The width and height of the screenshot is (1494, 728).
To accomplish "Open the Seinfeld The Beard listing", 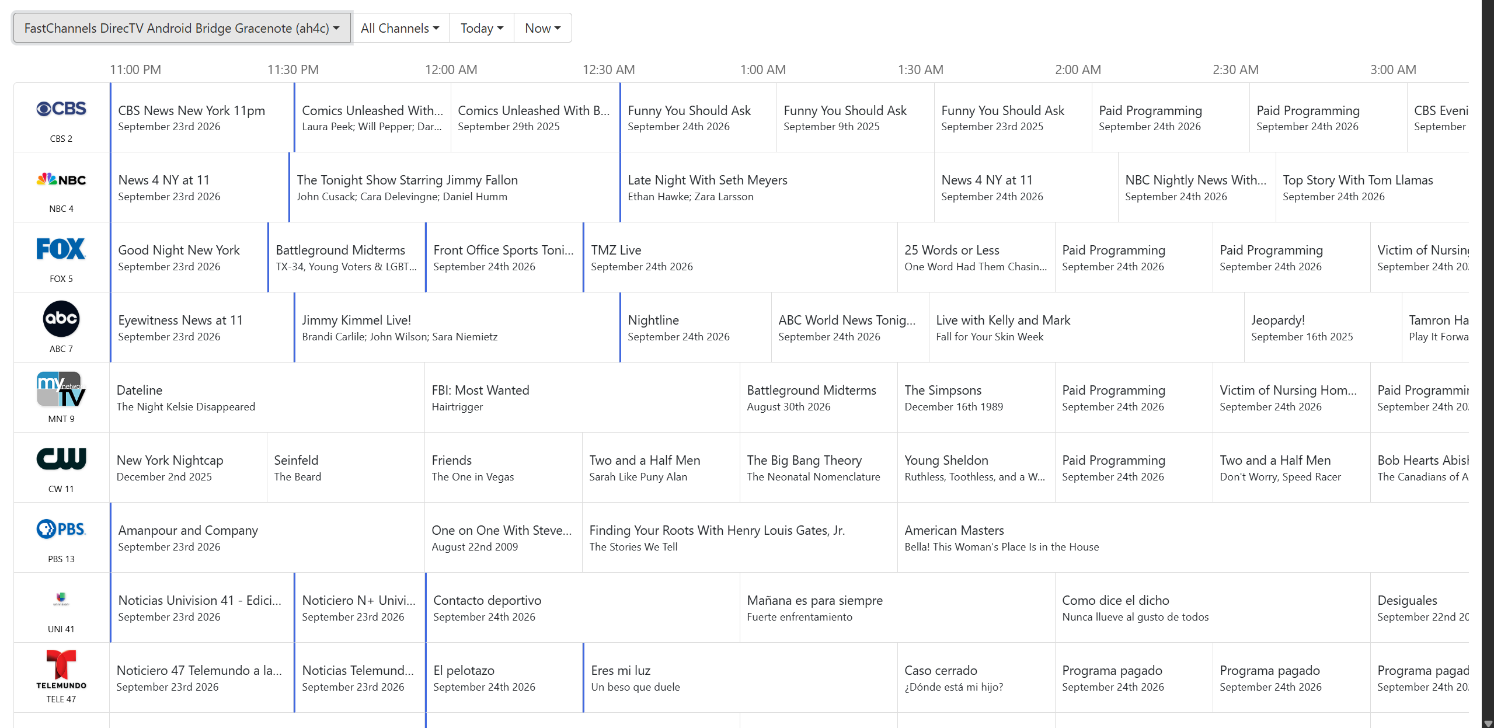I will pyautogui.click(x=346, y=468).
